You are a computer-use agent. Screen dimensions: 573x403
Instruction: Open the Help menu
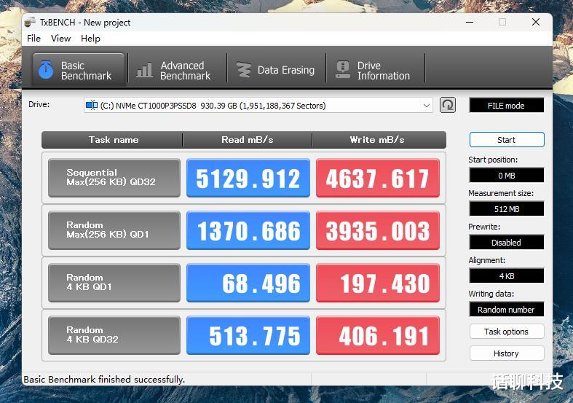click(90, 39)
